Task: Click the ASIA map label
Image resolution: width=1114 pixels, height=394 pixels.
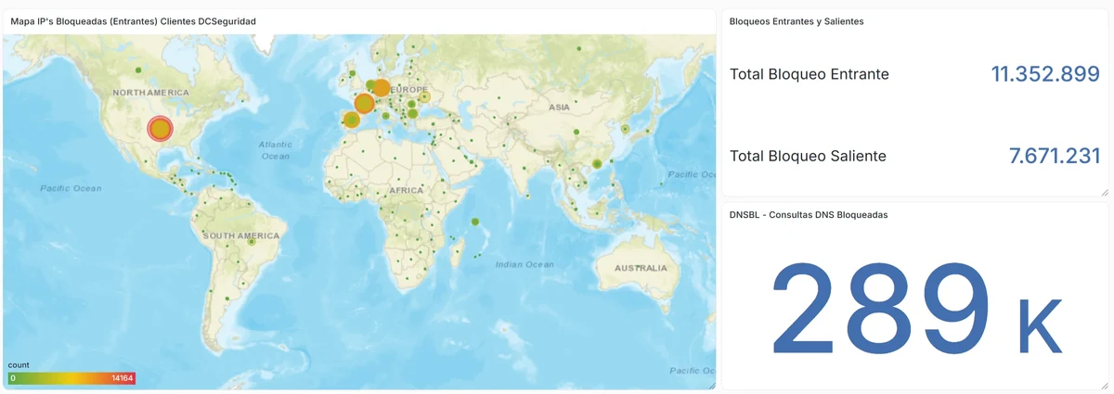Action: coord(559,107)
